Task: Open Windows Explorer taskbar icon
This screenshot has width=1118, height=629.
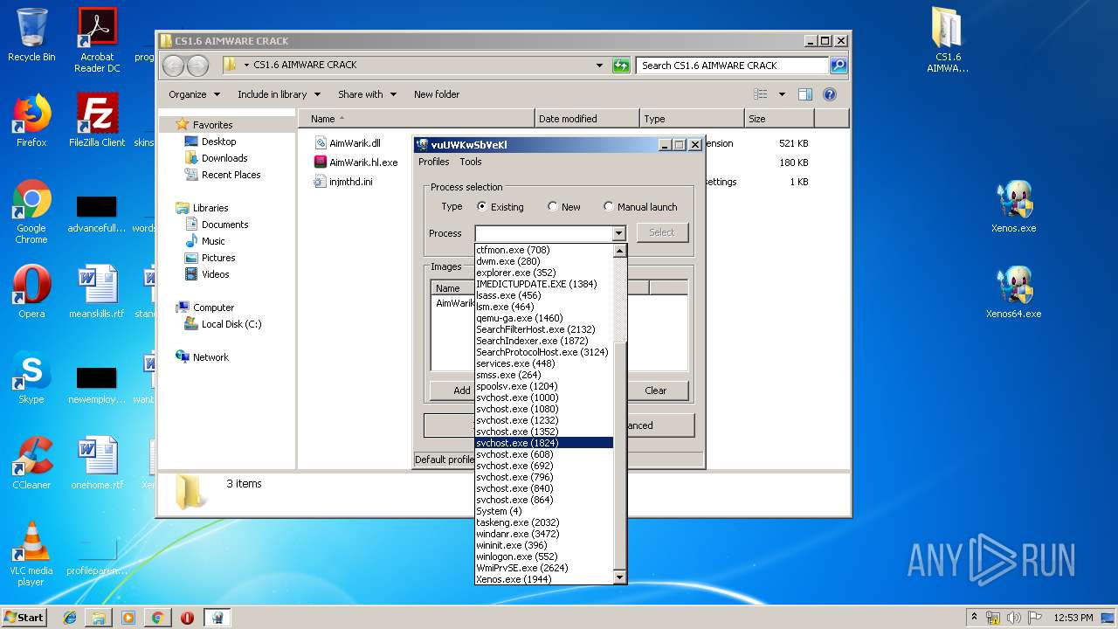Action: 99,618
